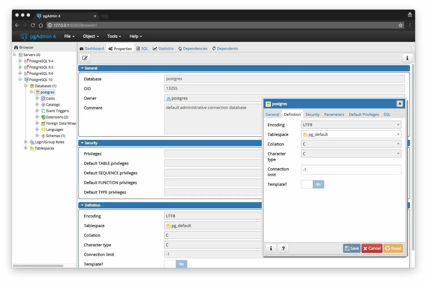Click the Databases node icon
The height and width of the screenshot is (282, 427).
pyautogui.click(x=32, y=86)
